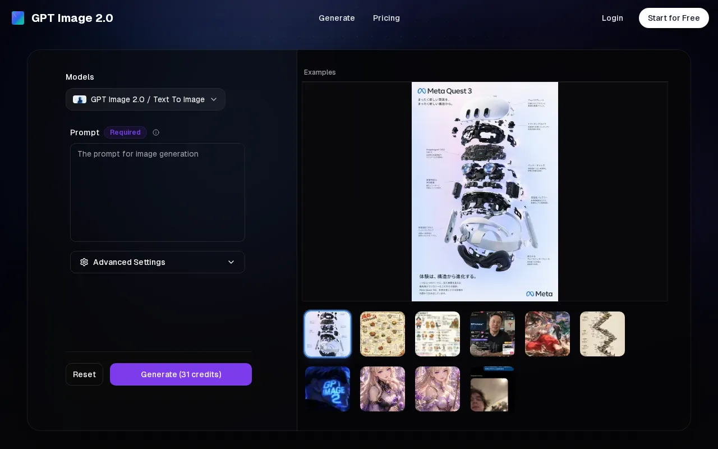Click the Login link
This screenshot has width=718, height=449.
613,18
